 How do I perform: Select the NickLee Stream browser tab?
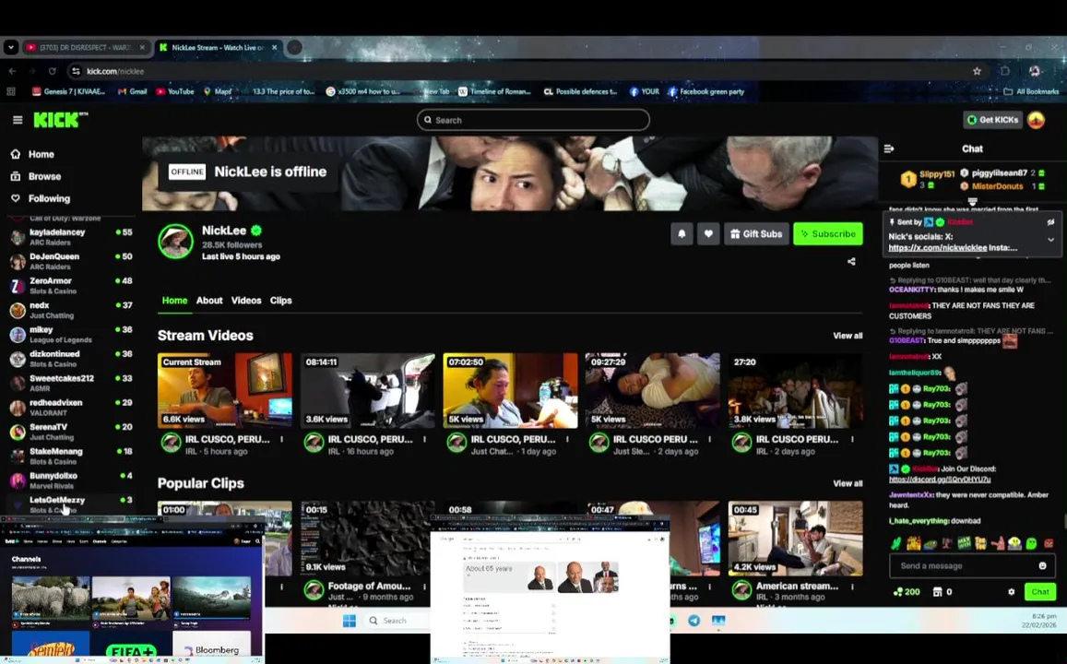tap(218, 48)
